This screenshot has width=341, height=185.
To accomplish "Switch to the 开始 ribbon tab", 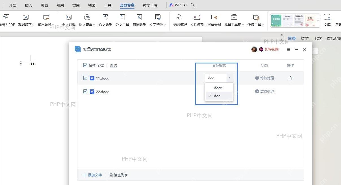I will [13, 5].
